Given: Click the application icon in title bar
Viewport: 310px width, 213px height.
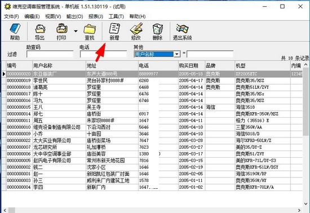Looking at the screenshot, I should (x=7, y=7).
